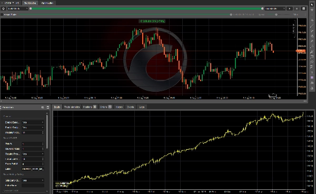
Task: Click the end handle of date range slider
Action: coord(262,8)
